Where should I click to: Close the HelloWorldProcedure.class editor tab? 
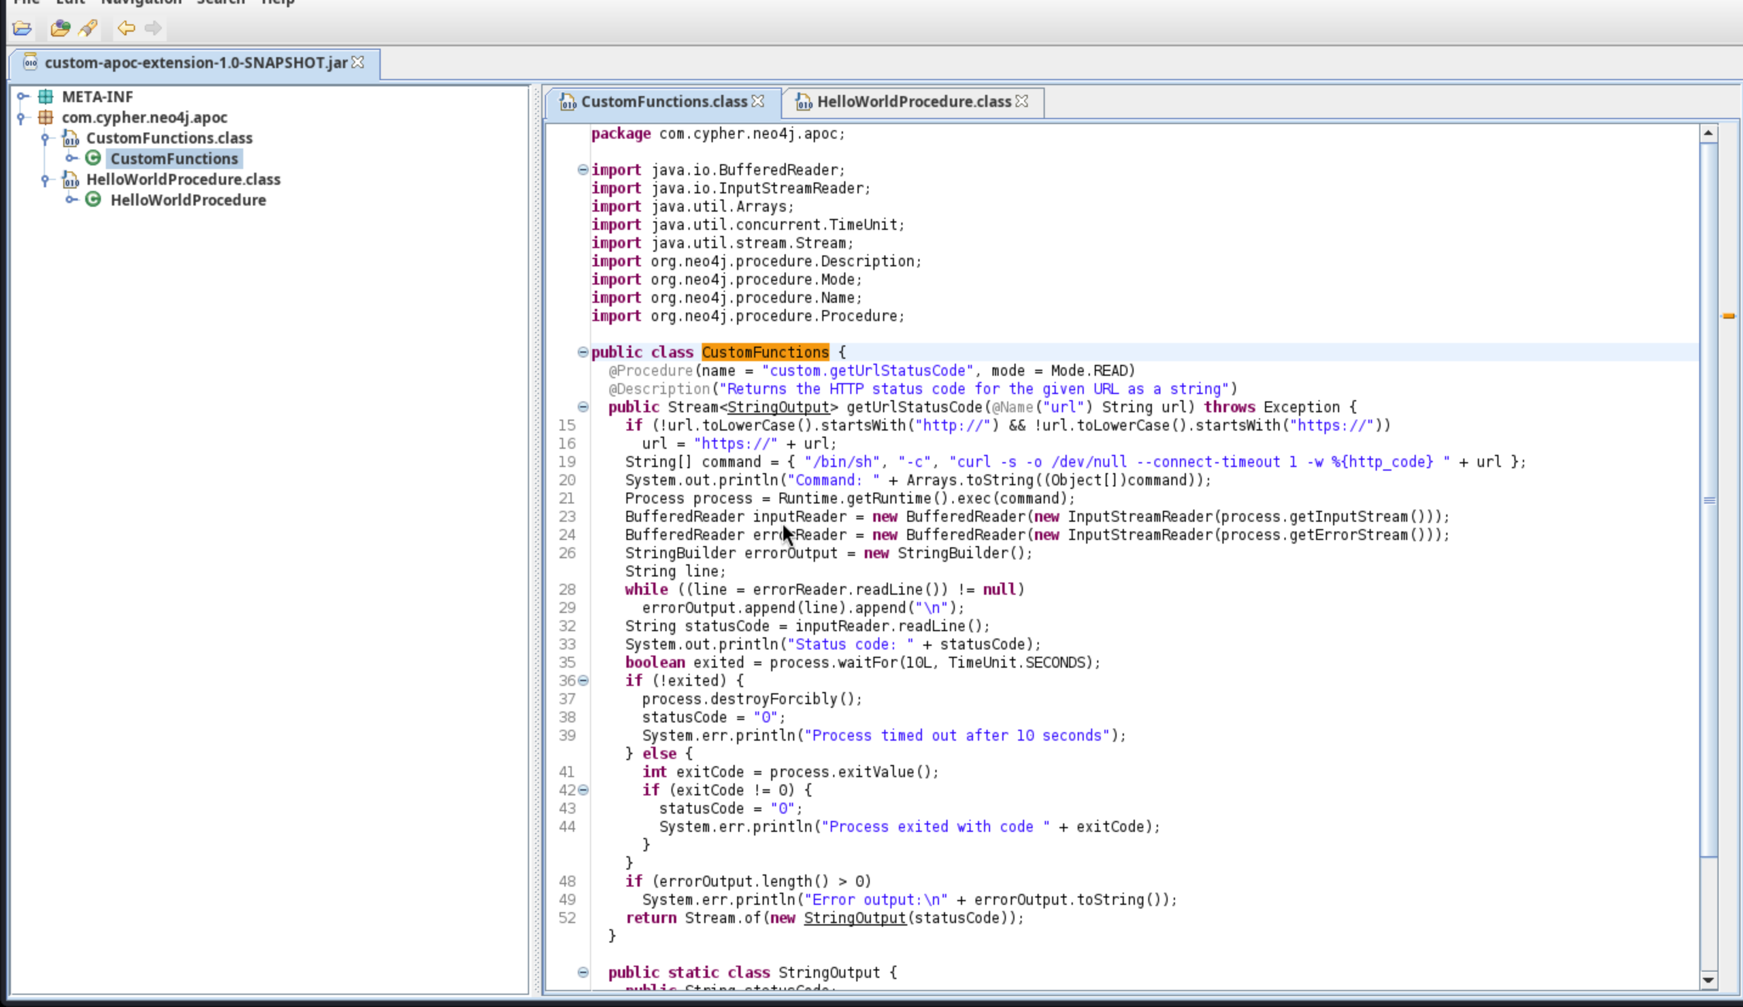1022,102
